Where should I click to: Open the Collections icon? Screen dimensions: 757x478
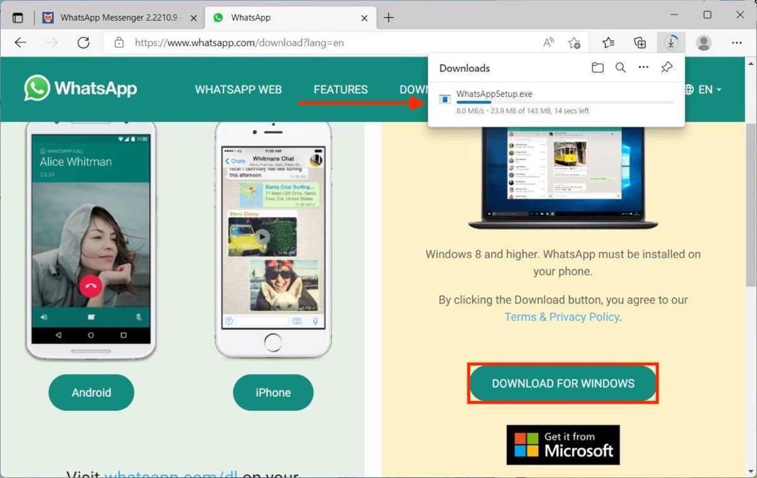click(x=640, y=43)
